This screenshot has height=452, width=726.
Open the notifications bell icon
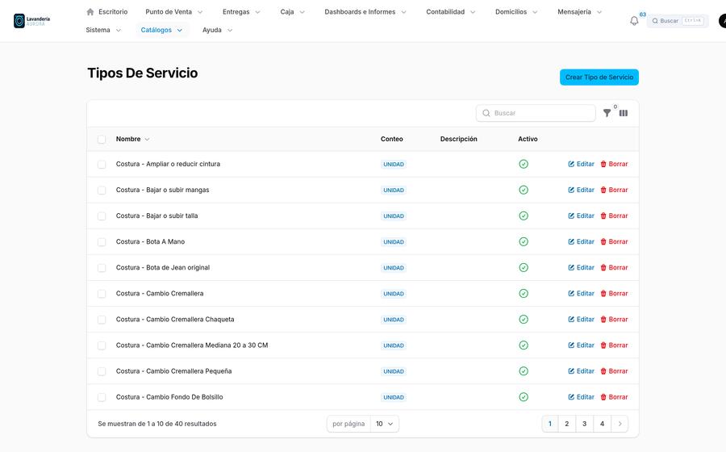[634, 21]
